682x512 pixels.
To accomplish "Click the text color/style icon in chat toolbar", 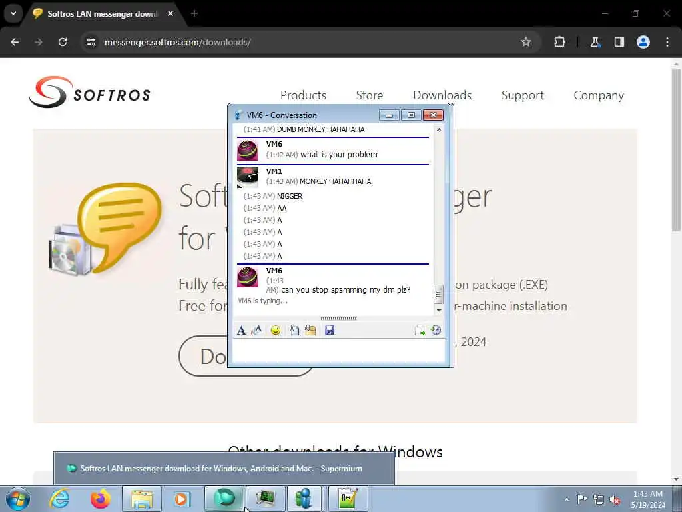I will click(256, 330).
